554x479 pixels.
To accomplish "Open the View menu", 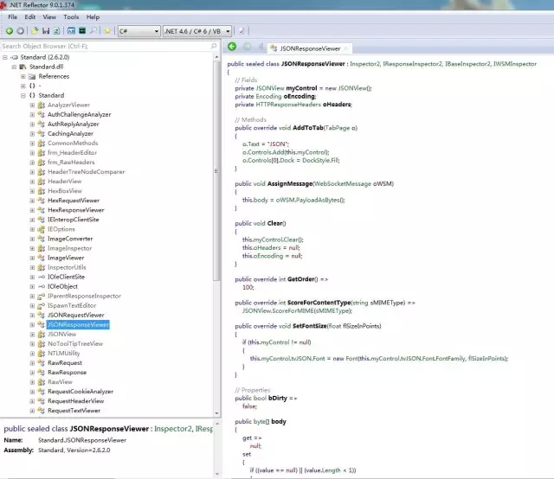I will (x=49, y=17).
